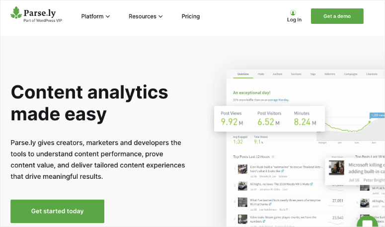Open external link icon on Valve leaks post
This screenshot has width=385, height=227.
(264, 222)
